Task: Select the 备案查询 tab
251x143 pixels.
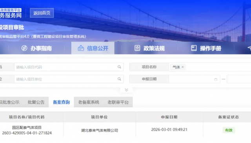Action: click(61, 102)
